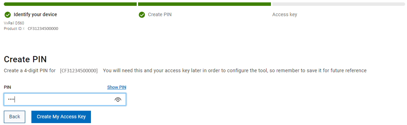Image resolution: width=407 pixels, height=125 pixels.
Task: Focus the PIN input field
Action: pyautogui.click(x=59, y=99)
